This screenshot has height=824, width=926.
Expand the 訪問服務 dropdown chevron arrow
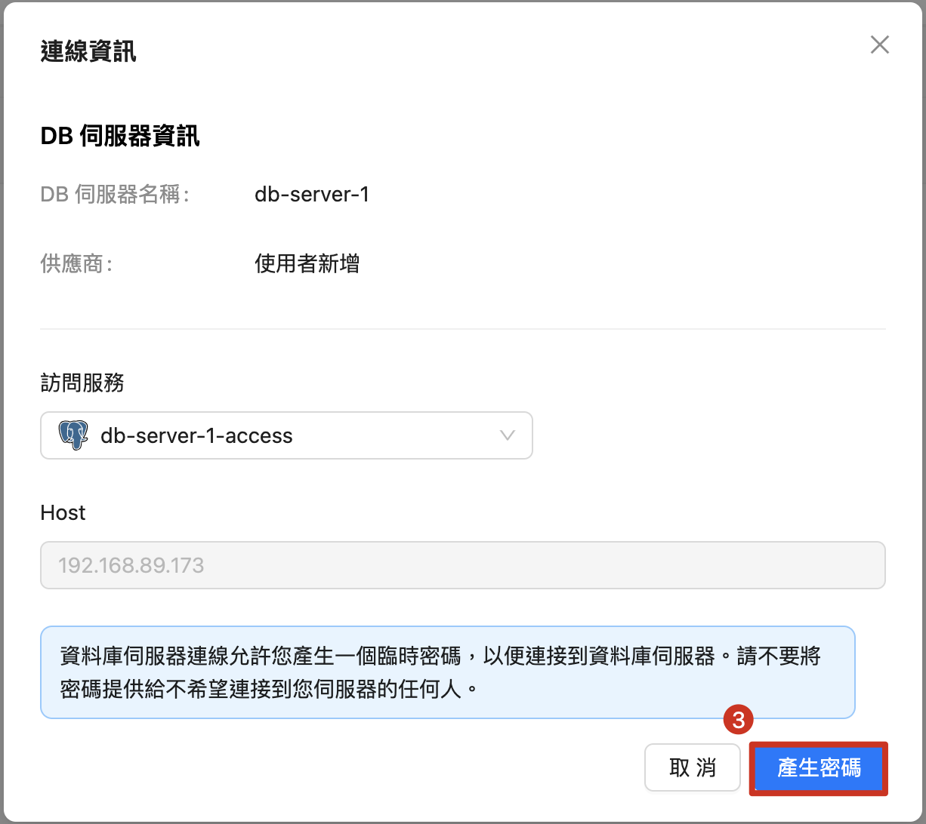coord(508,435)
